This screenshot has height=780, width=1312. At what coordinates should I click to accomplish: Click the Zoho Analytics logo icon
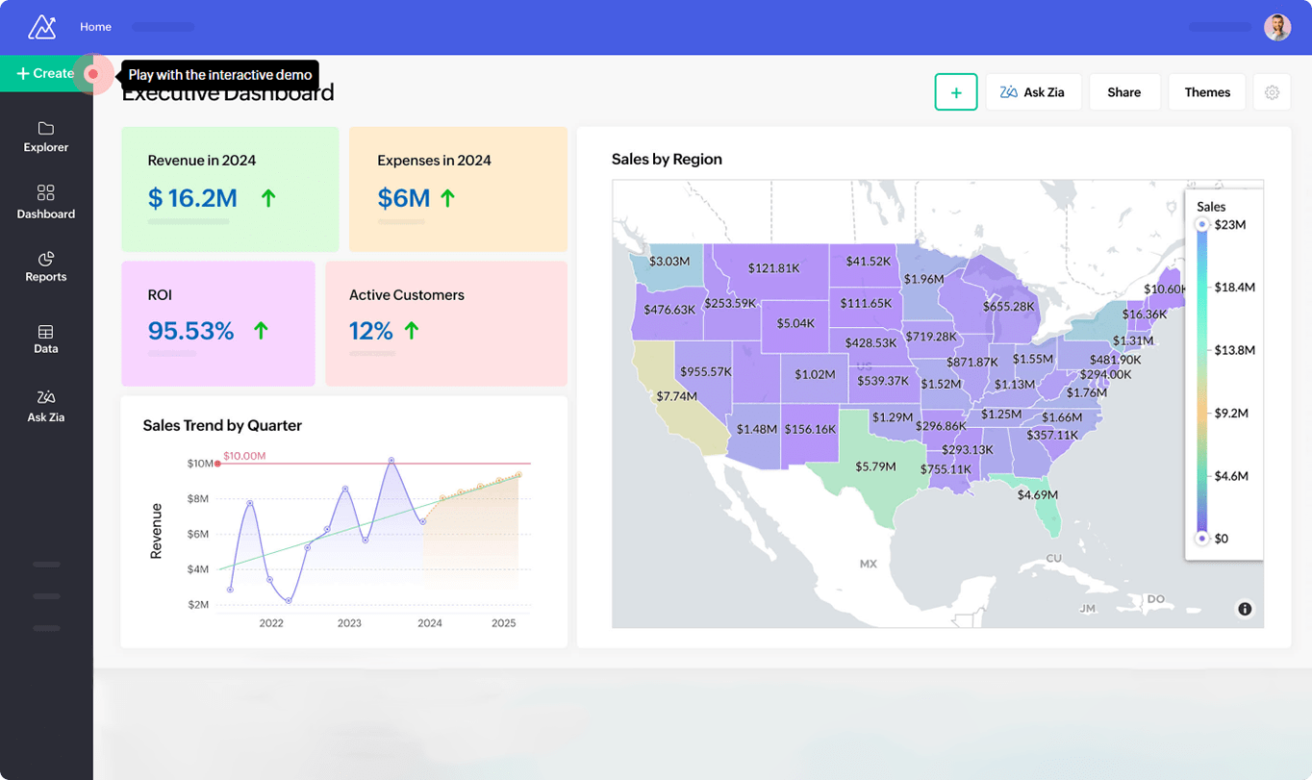pyautogui.click(x=41, y=27)
